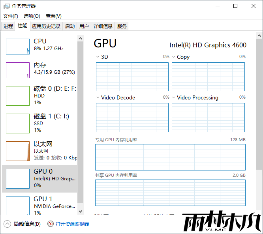Click the 简略信息(D) button
Viewport: 263px width, 234px height.
[27, 224]
